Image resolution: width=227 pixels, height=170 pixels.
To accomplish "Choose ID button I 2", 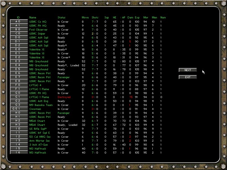I will pyautogui.click(x=19, y=137).
